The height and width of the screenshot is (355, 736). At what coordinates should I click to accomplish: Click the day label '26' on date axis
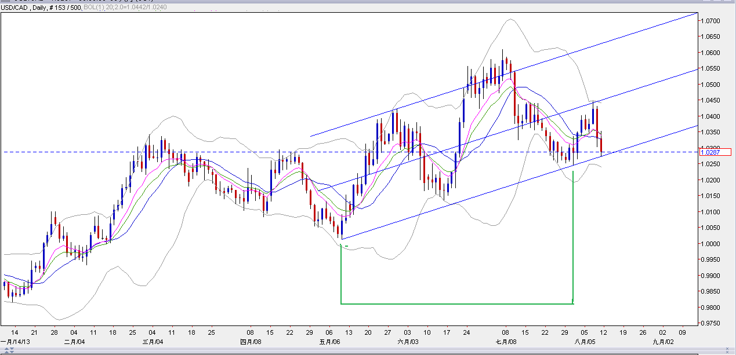click(x=643, y=333)
